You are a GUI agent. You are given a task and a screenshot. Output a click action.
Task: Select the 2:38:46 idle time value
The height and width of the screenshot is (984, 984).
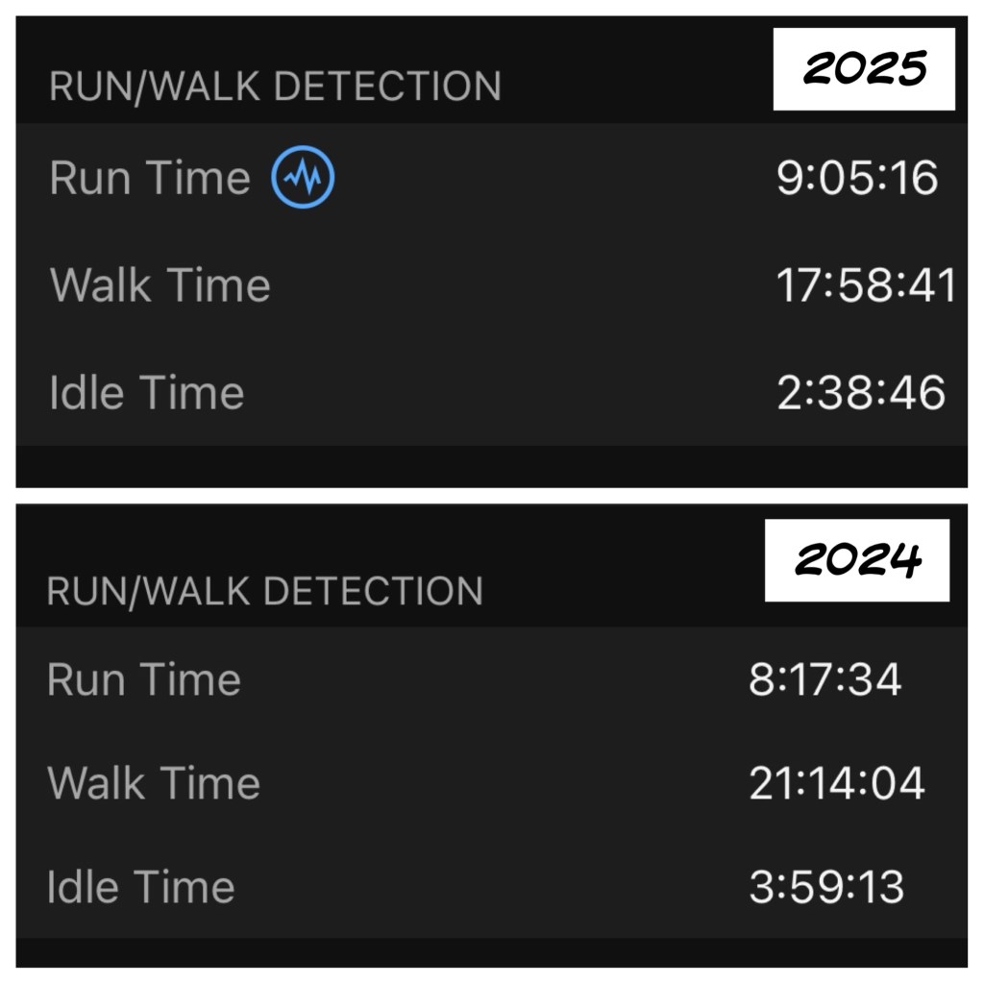click(x=861, y=393)
